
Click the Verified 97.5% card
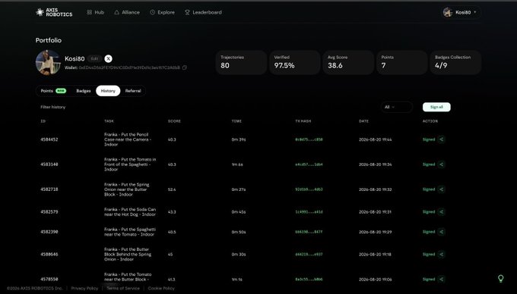295,62
